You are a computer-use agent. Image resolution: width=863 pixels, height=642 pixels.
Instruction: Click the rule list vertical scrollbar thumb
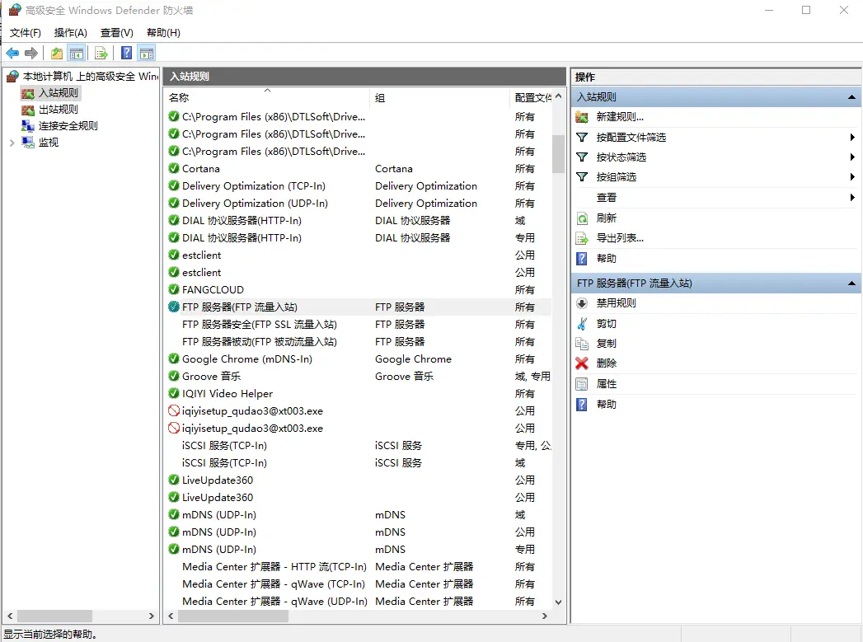[559, 154]
